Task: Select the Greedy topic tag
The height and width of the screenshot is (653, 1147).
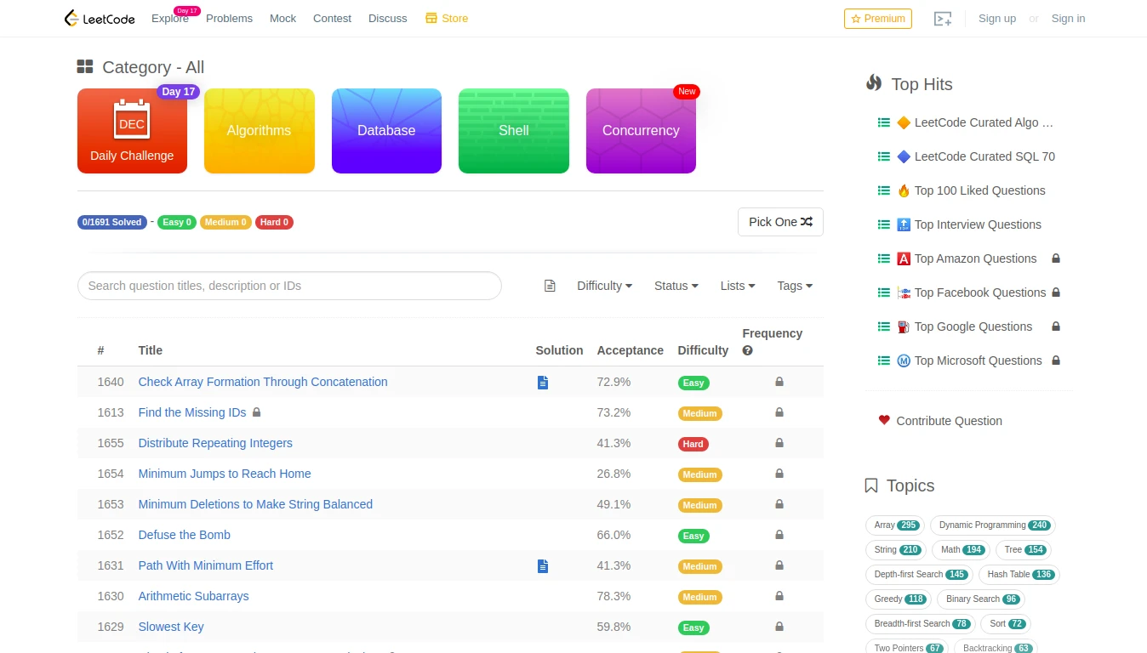Action: tap(899, 599)
